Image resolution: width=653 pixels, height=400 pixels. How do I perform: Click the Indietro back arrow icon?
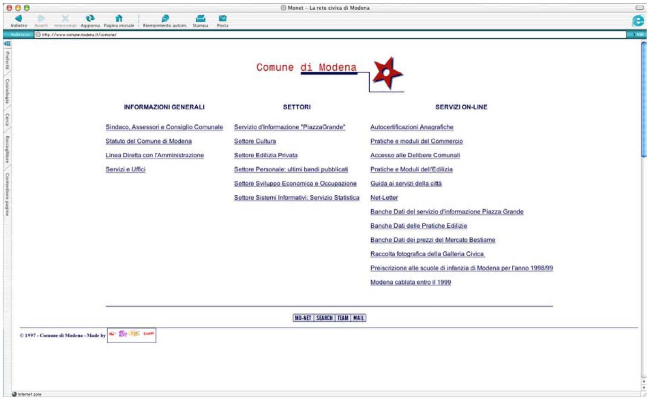18,19
